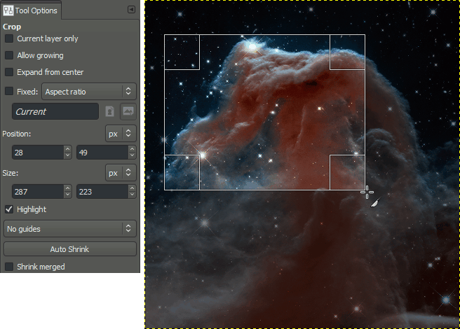Open the Aspect ratio dropdown
460x329 pixels.
(89, 91)
